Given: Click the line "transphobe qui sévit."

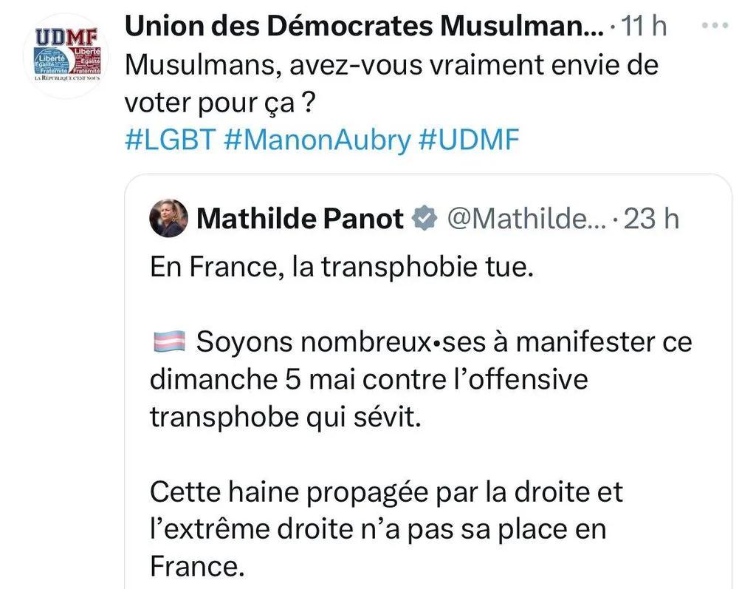Looking at the screenshot, I should pos(286,417).
